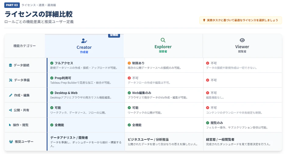This screenshot has width=290, height=154.
Task: Click the text データの接続や新規作成は一切できない。
Action: [x=232, y=68]
